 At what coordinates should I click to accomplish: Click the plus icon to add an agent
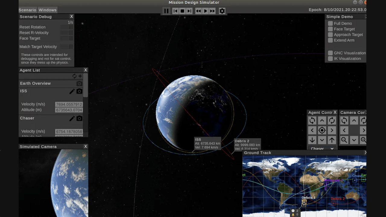[80, 76]
